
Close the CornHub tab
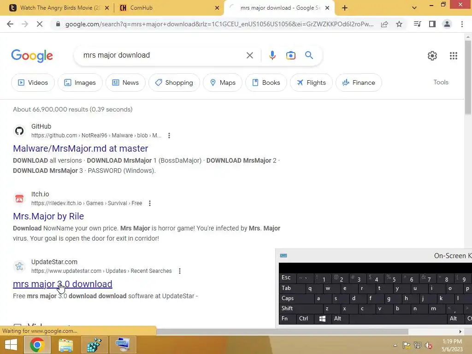(x=217, y=8)
